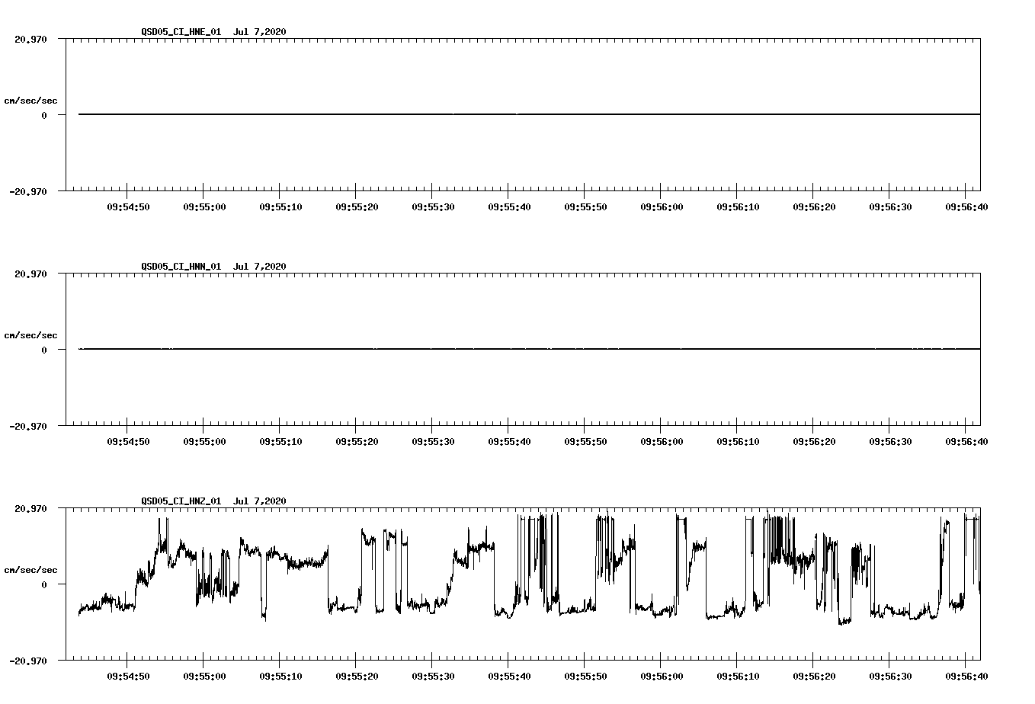Click 09:55:00 time label under HNZ plot
This screenshot has width=1035, height=704.
click(204, 676)
